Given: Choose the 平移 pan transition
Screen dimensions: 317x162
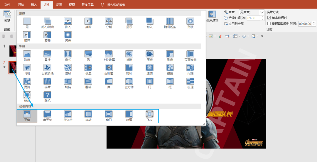Looking at the screenshot, I should (x=27, y=116).
